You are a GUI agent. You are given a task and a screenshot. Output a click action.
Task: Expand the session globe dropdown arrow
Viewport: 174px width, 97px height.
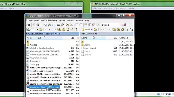(128, 25)
